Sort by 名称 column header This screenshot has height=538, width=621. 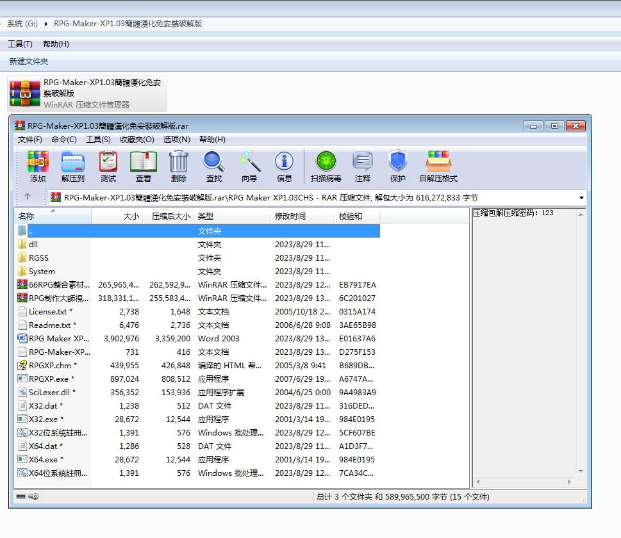(x=53, y=216)
